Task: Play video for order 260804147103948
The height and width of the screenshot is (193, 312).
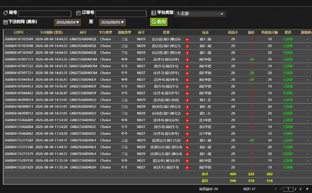Action: point(187,46)
